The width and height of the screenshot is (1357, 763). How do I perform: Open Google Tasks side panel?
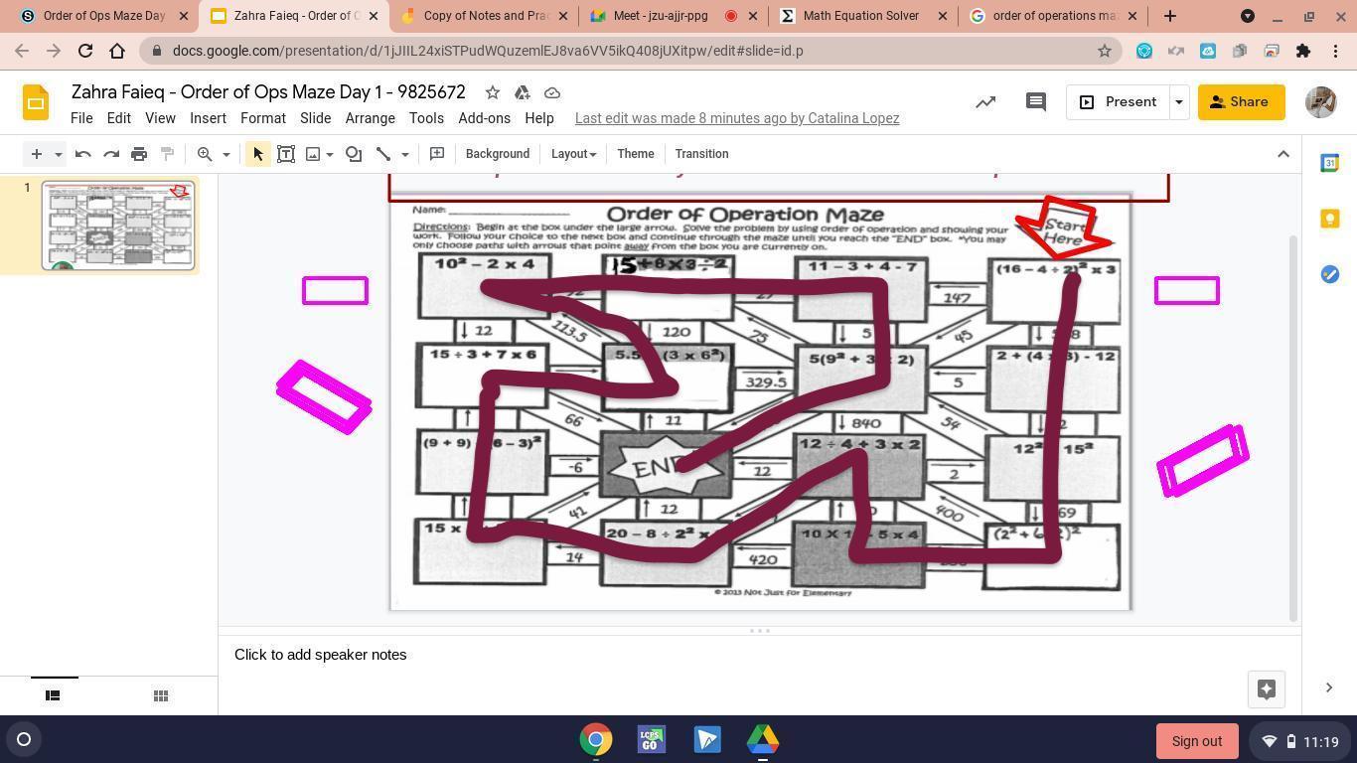pyautogui.click(x=1329, y=274)
